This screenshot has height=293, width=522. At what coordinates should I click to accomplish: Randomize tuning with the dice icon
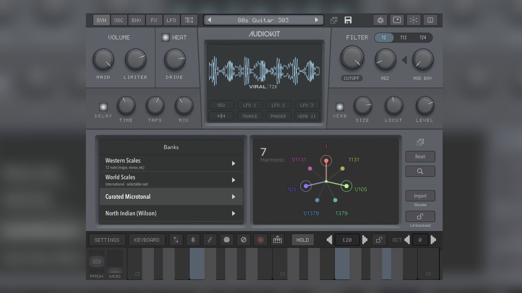[420, 142]
